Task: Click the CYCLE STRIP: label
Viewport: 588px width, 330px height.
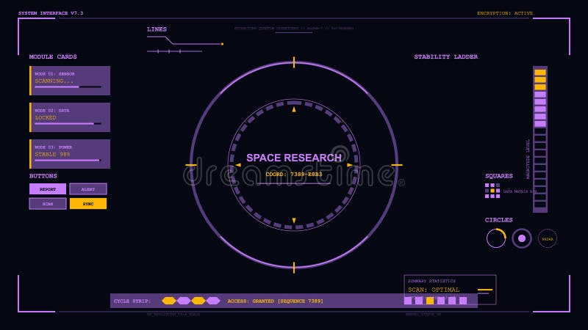Action: click(132, 301)
